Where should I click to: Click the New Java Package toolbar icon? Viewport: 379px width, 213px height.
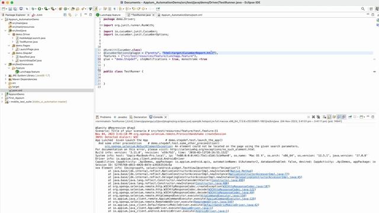point(60,9)
